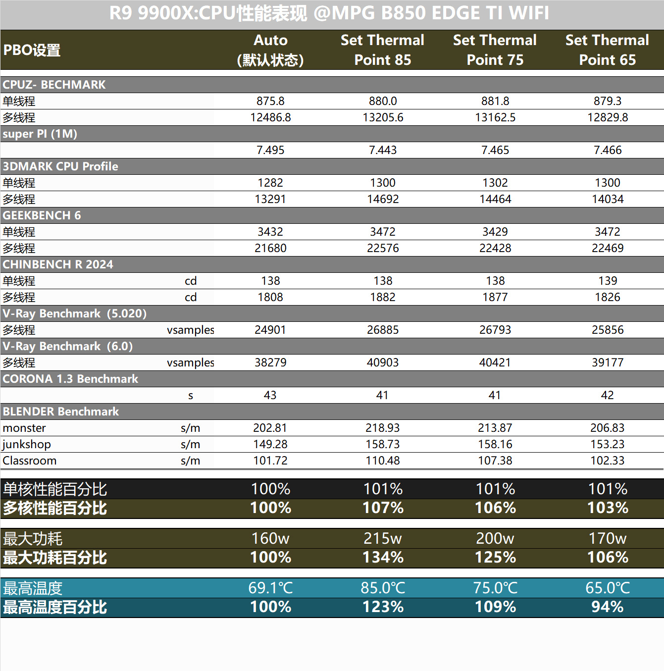Viewport: 664px width, 671px height.
Task: Click the power percentage "134%"
Action: (x=383, y=558)
